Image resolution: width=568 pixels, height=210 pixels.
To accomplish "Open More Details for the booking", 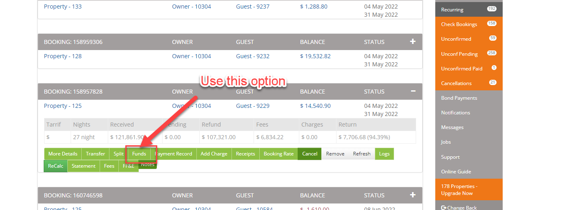I will tap(63, 154).
